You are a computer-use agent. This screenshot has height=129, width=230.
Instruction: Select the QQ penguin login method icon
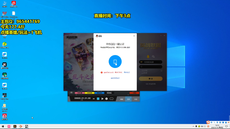click(x=148, y=56)
